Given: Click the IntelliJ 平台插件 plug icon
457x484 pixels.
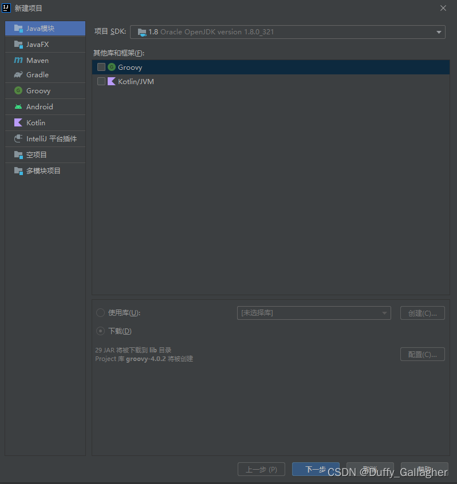Looking at the screenshot, I should click(x=18, y=139).
